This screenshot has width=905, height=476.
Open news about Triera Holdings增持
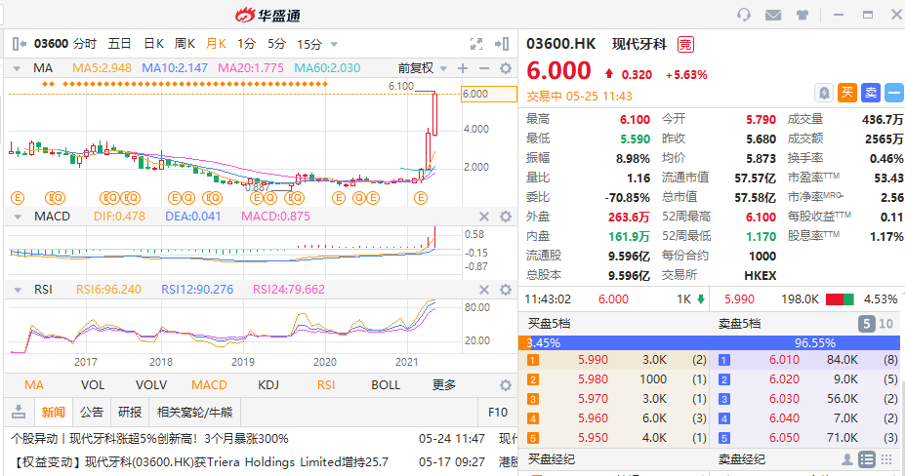[200, 462]
